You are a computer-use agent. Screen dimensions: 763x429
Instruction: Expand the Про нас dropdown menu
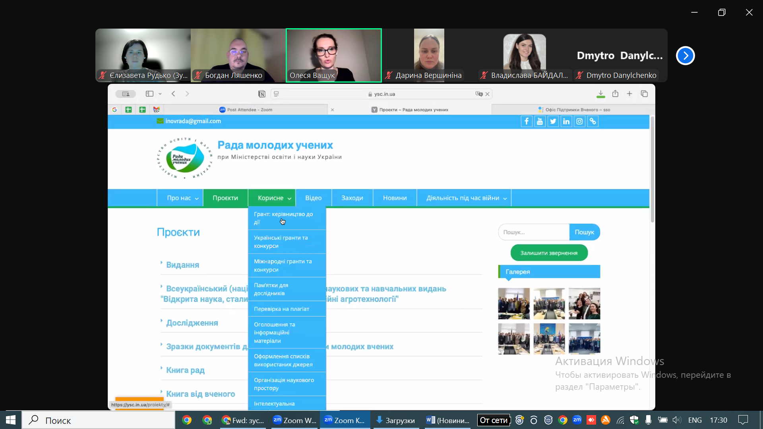(182, 198)
